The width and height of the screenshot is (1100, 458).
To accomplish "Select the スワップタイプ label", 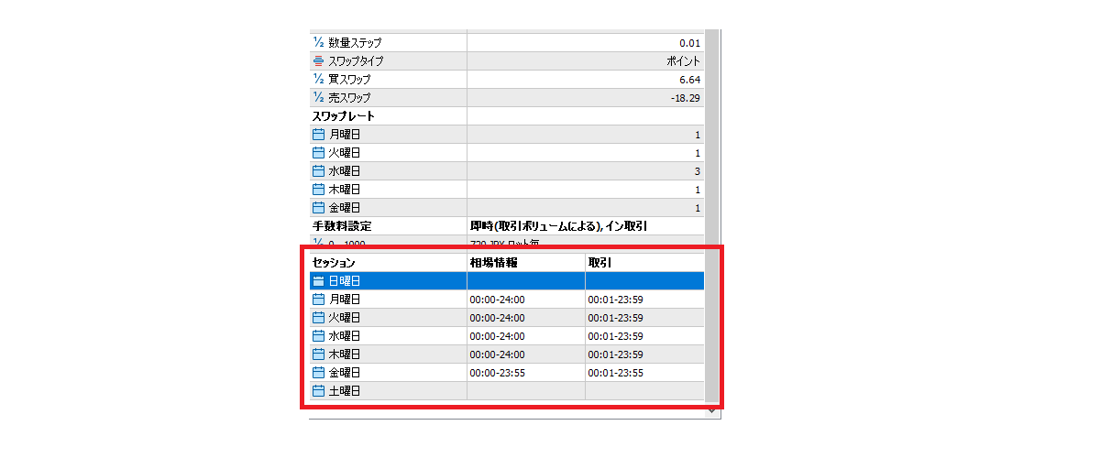I will [x=356, y=60].
